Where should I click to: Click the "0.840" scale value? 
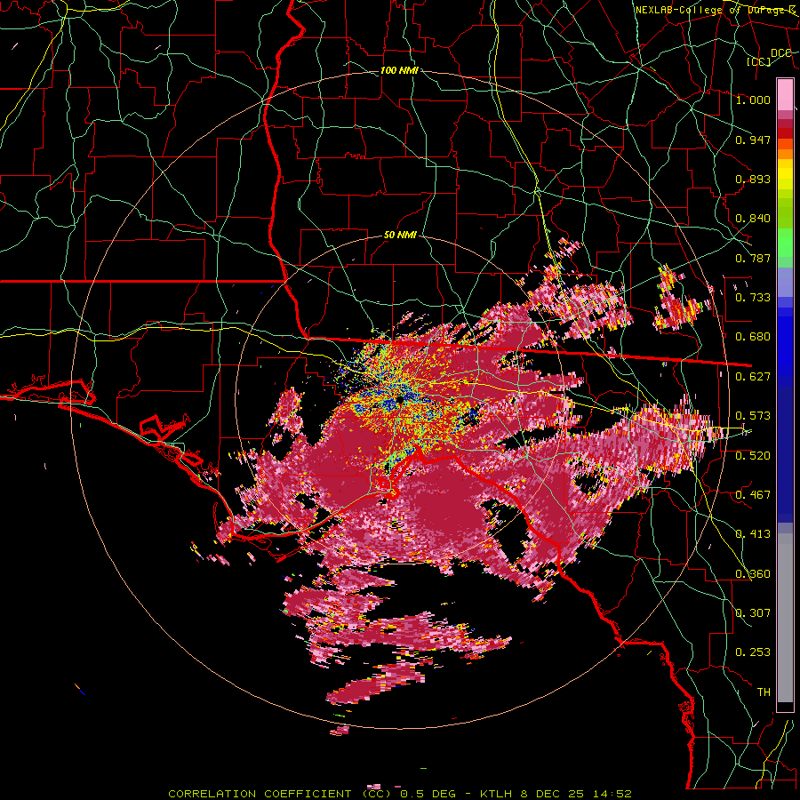(x=753, y=219)
